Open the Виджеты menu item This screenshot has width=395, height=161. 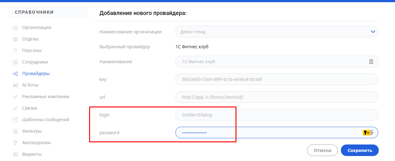pyautogui.click(x=32, y=154)
